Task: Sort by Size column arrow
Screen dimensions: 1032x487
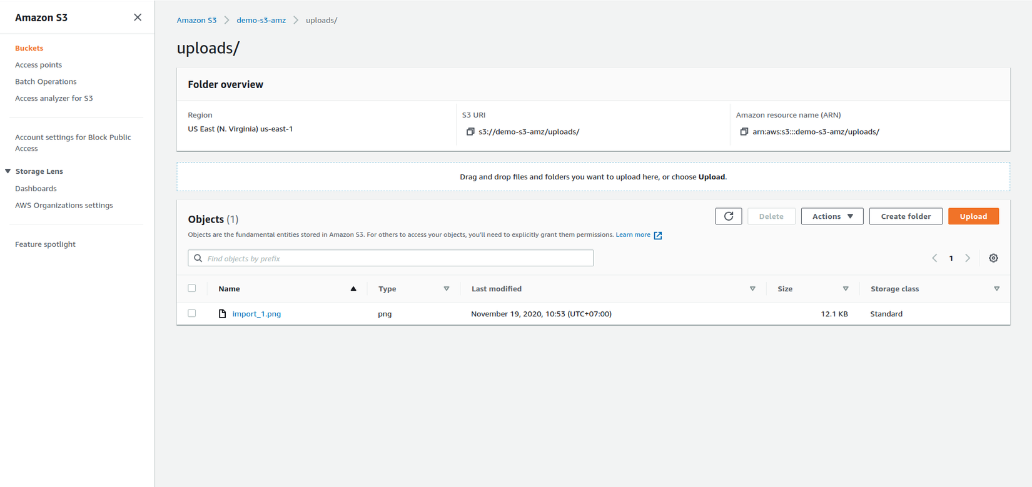Action: pos(846,289)
